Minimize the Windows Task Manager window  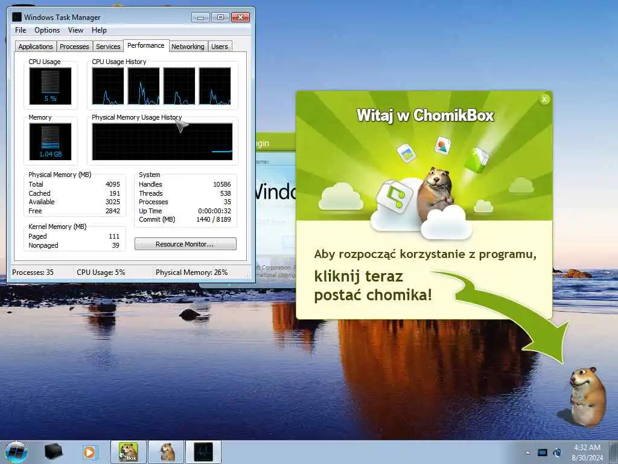200,18
